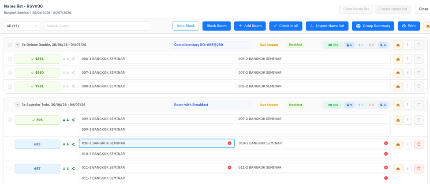Tick checkbox for room 1894
The height and width of the screenshot is (184, 430).
click(x=10, y=59)
